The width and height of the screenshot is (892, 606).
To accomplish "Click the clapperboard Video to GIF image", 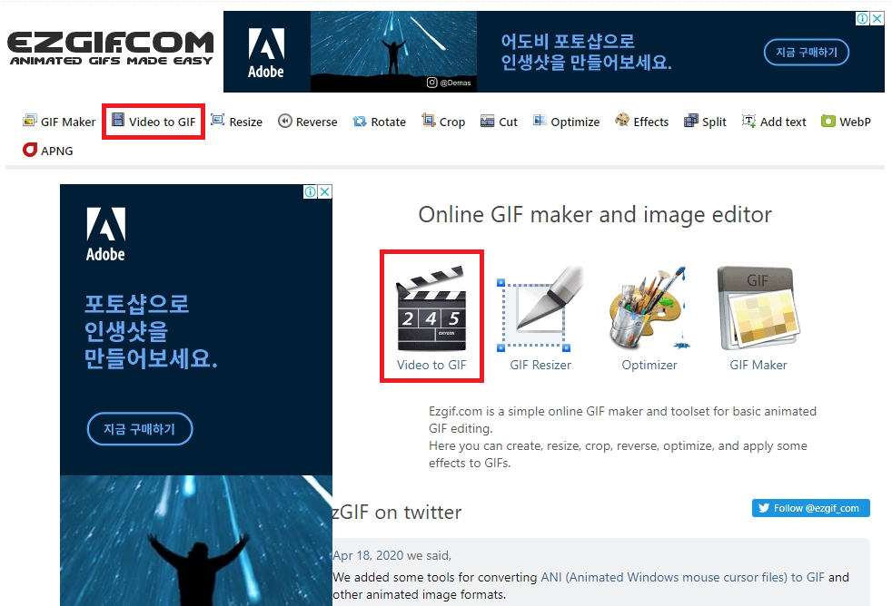I will [x=431, y=308].
